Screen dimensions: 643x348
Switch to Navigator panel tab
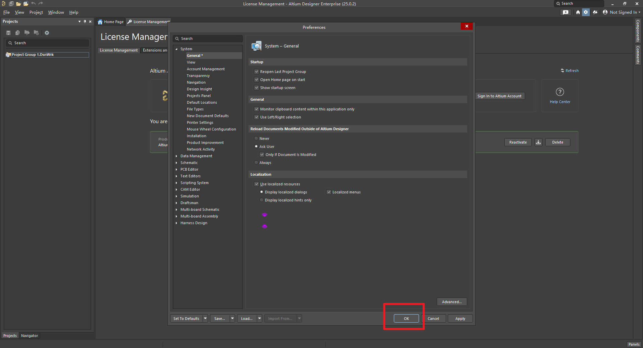[x=29, y=336]
